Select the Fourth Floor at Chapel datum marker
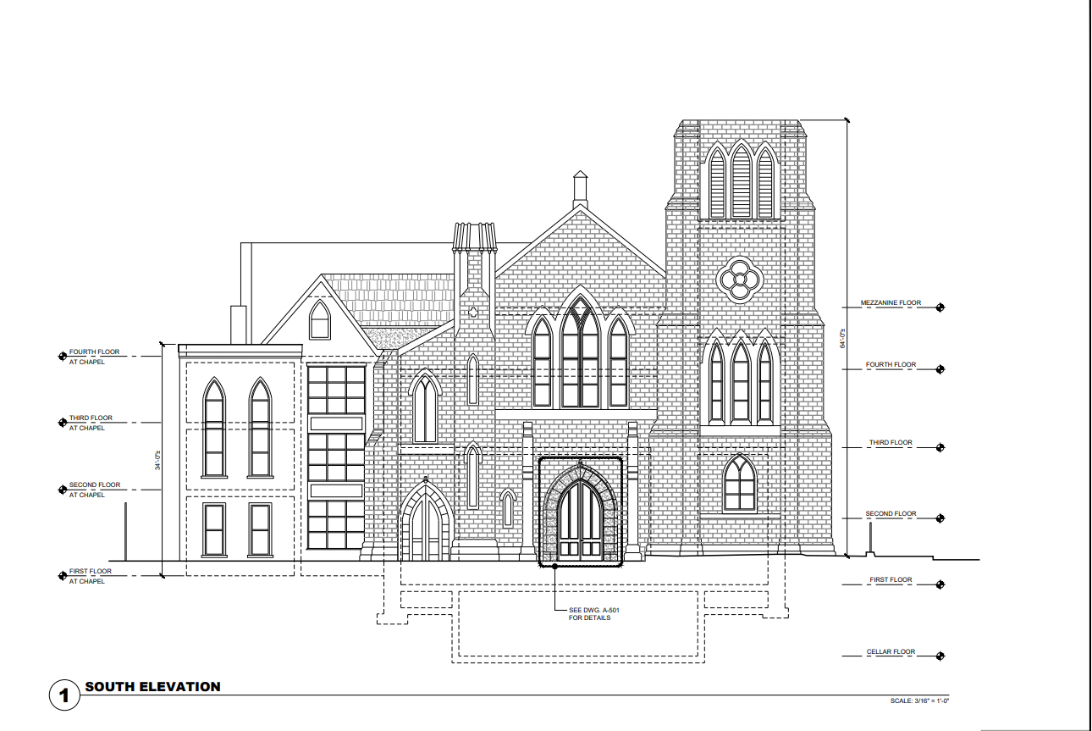This screenshot has width=1092, height=731. pyautogui.click(x=61, y=356)
